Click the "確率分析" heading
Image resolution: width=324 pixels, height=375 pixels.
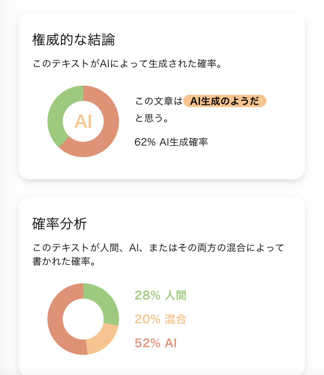(x=60, y=224)
